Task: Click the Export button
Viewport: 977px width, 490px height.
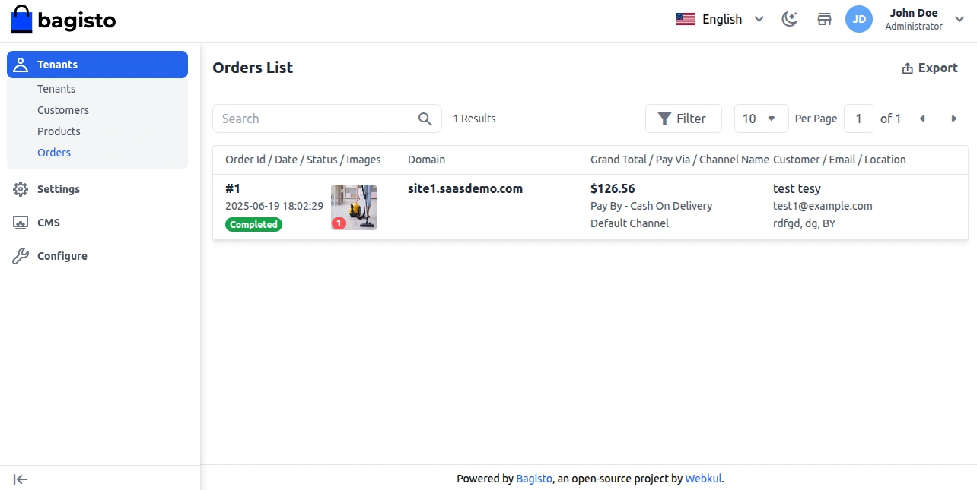Action: [929, 68]
